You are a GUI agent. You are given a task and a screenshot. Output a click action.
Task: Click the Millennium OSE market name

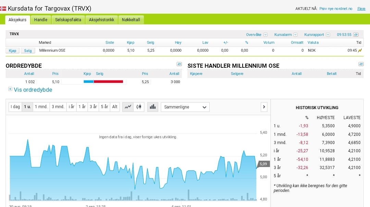[x=52, y=50]
